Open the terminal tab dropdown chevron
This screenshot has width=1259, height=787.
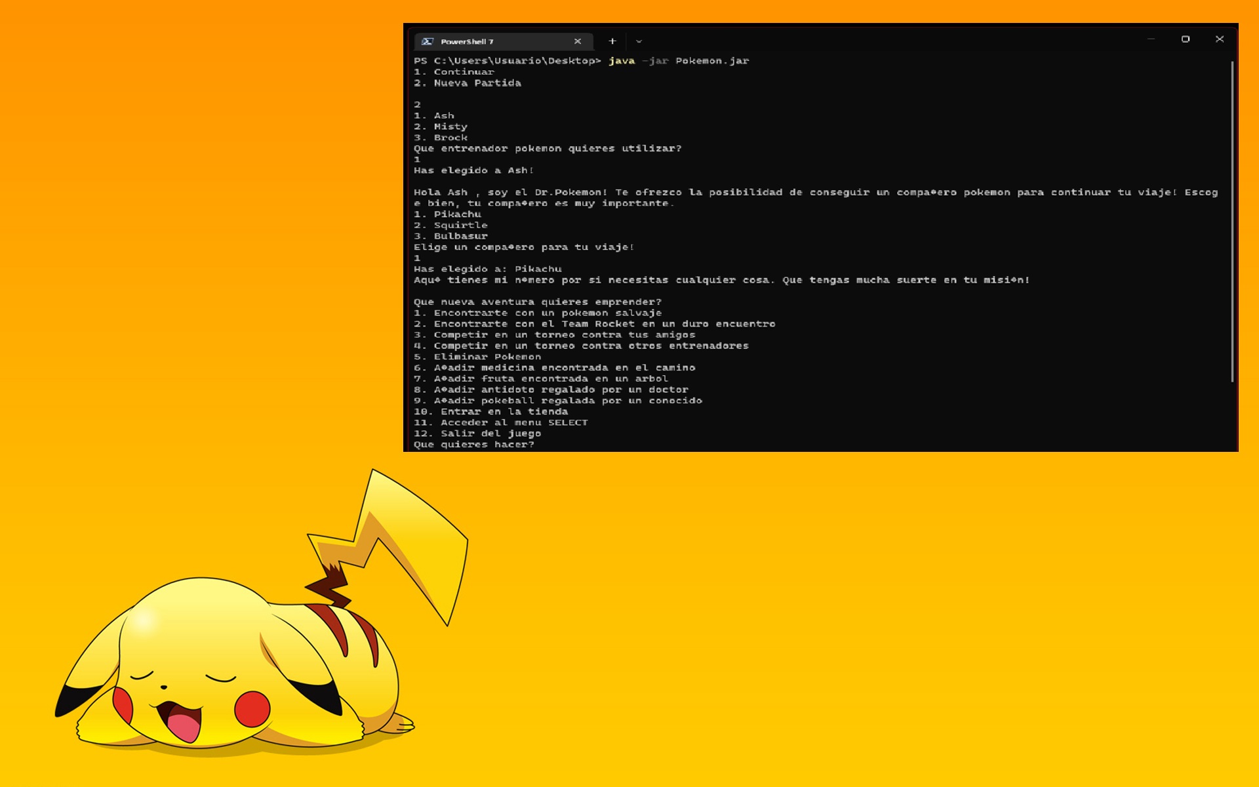(x=637, y=41)
